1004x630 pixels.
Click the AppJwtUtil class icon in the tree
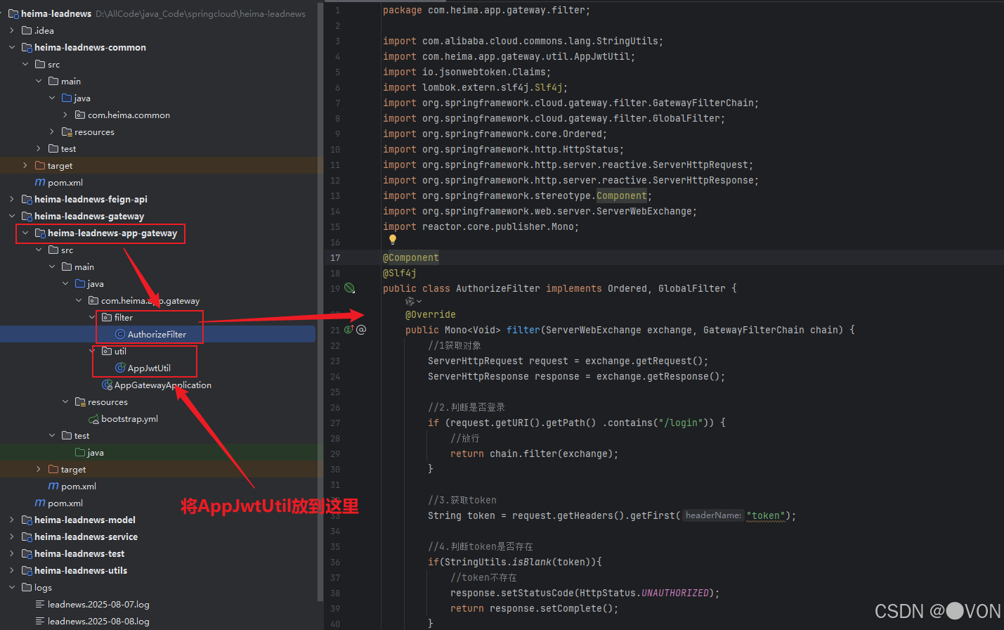(120, 368)
